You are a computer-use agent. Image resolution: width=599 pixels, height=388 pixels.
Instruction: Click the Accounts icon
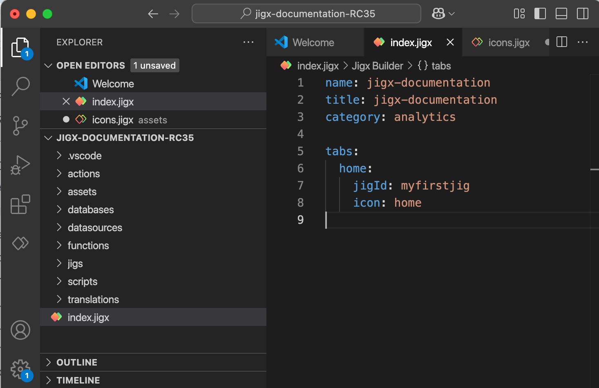point(20,330)
